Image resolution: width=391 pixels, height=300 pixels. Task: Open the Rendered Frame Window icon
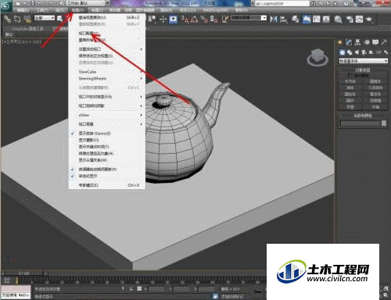[359, 20]
